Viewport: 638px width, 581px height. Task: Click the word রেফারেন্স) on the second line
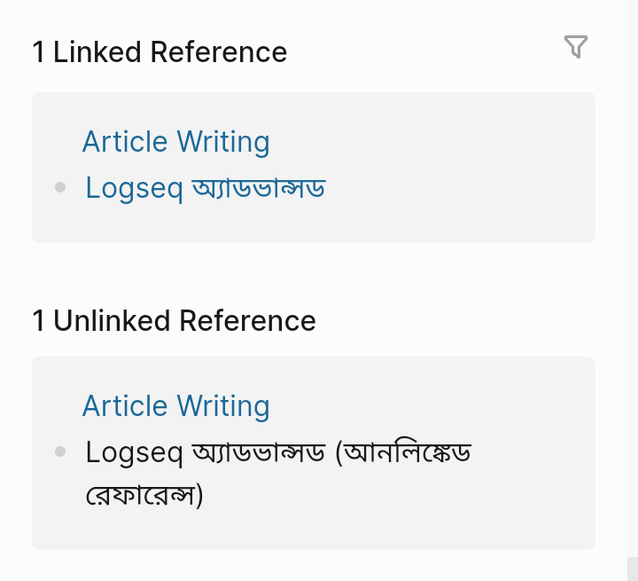click(x=144, y=495)
